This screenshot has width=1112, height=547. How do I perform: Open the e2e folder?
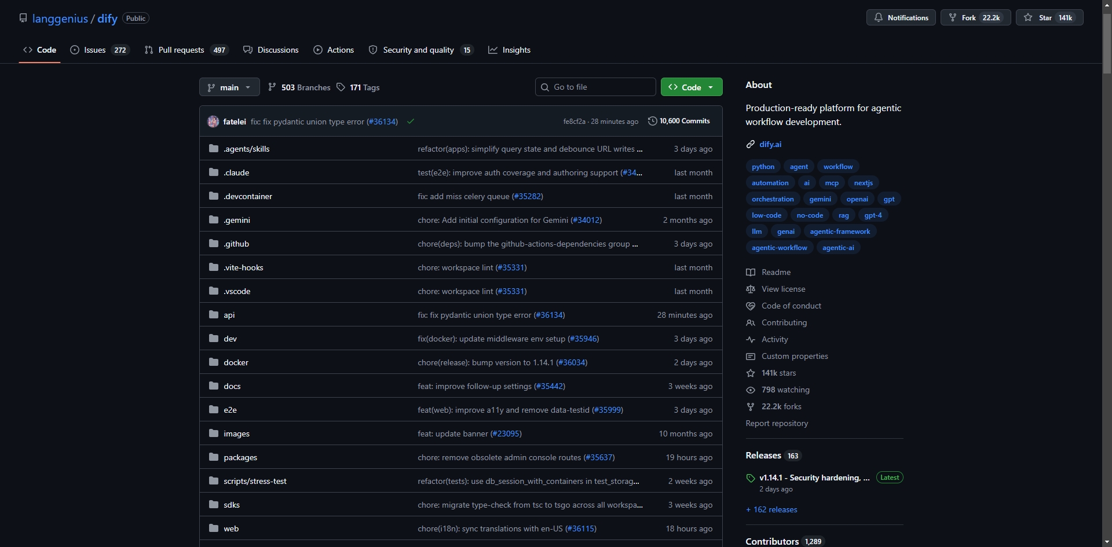tap(230, 410)
